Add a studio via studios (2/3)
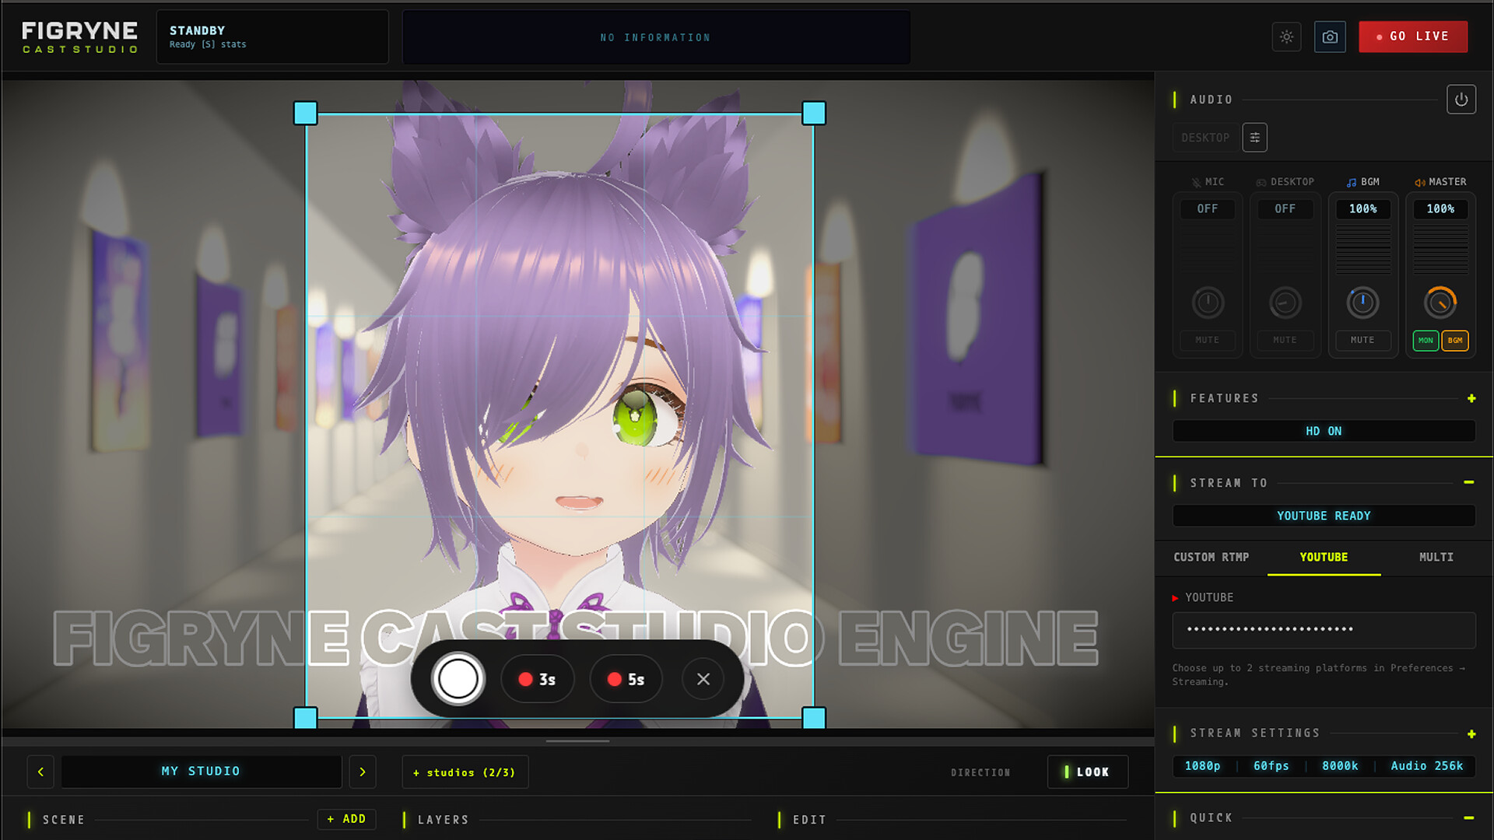Screen dimensions: 1494x840 coord(465,772)
